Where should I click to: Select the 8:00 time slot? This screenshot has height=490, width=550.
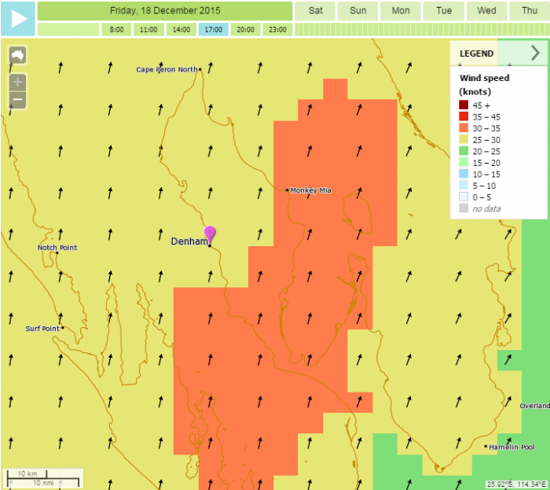tap(116, 29)
